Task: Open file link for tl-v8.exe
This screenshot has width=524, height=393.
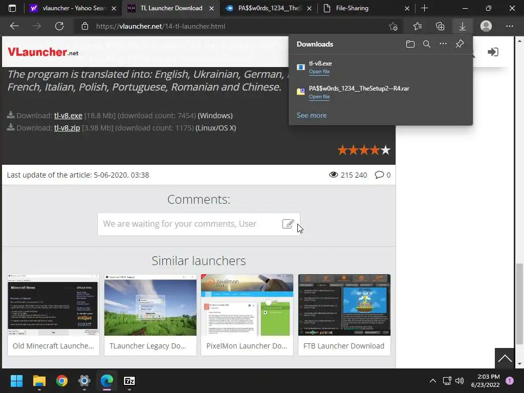Action: click(x=319, y=72)
